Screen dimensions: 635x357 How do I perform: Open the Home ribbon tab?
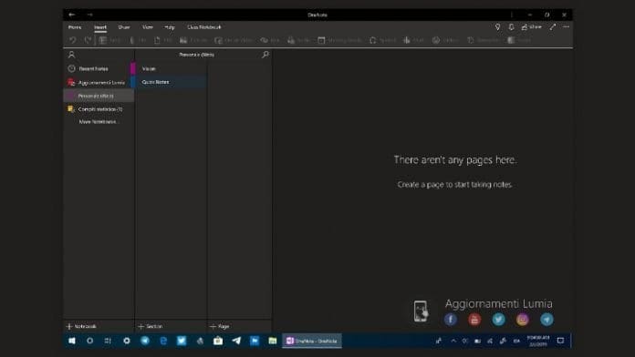click(x=75, y=27)
